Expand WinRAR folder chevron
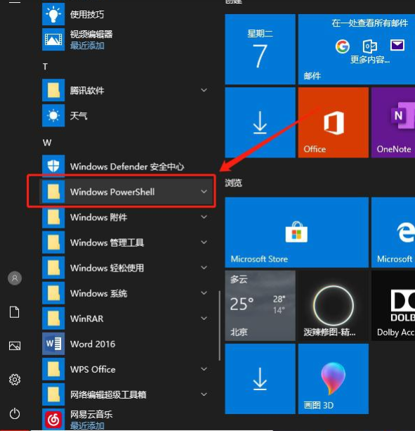The width and height of the screenshot is (415, 431). click(204, 319)
